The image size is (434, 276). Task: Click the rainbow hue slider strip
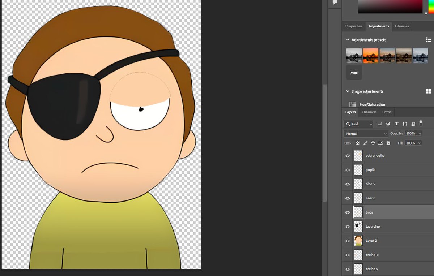pos(431,7)
